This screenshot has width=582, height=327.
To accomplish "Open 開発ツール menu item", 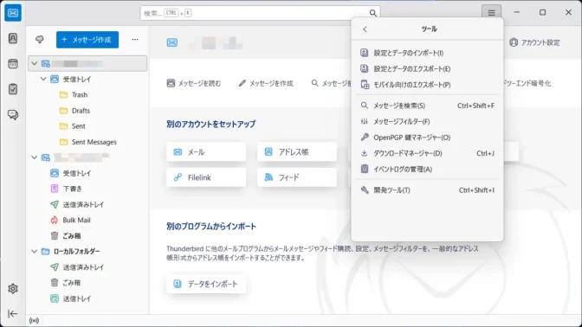I will (427, 190).
